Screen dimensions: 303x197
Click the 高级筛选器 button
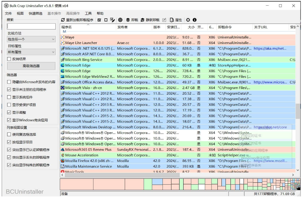coord(31,66)
